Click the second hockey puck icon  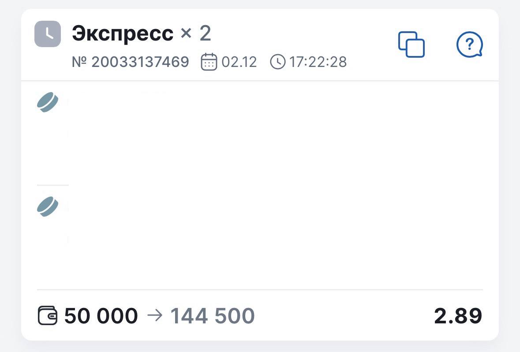47,207
